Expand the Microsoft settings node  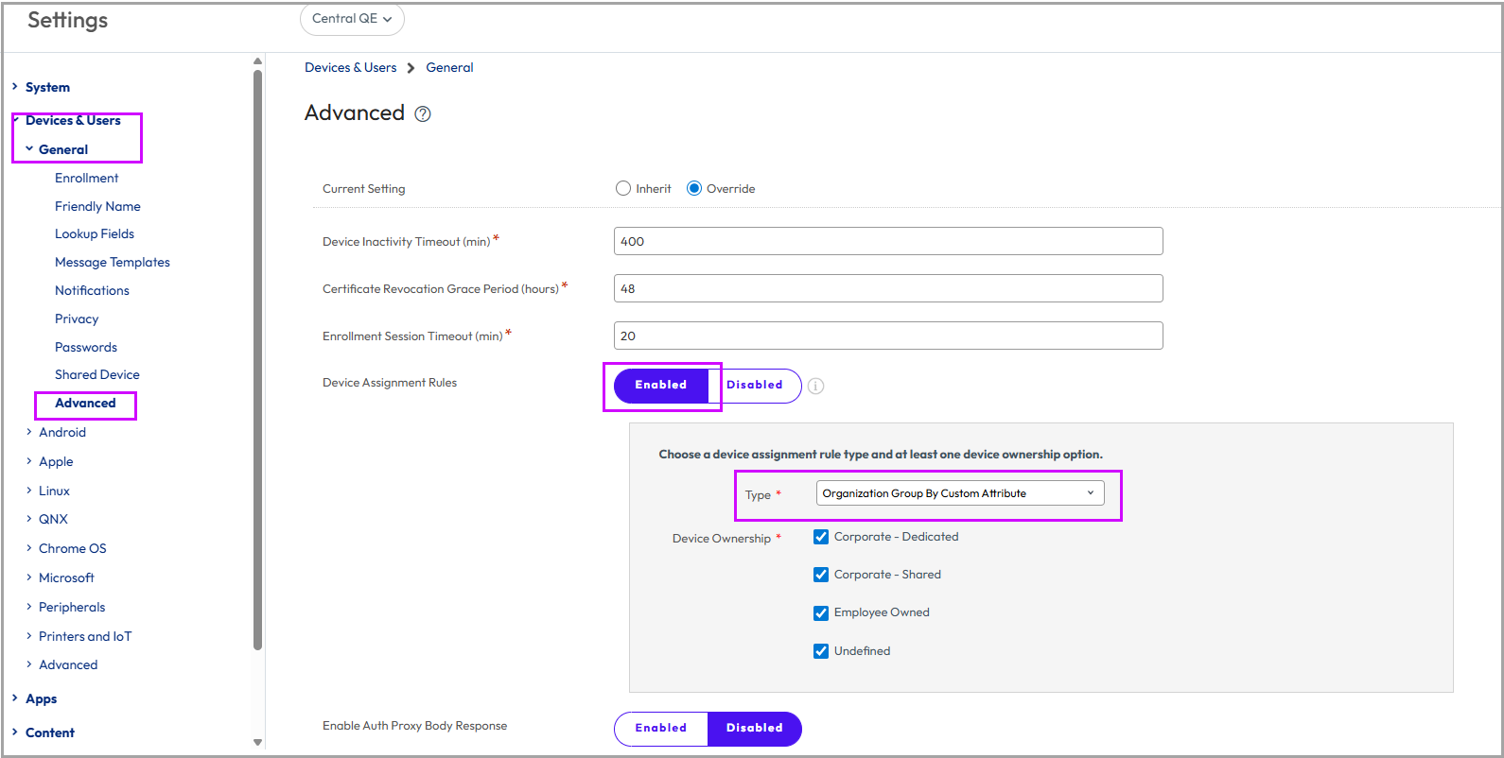click(x=29, y=577)
